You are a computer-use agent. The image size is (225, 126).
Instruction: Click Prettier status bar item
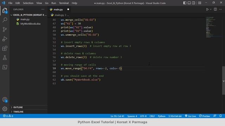click(x=205, y=116)
